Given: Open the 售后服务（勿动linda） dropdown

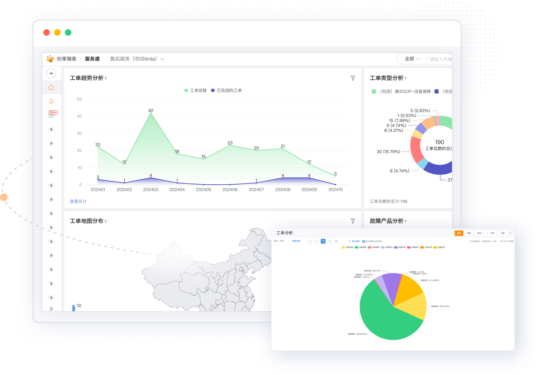Looking at the screenshot, I should (x=137, y=59).
